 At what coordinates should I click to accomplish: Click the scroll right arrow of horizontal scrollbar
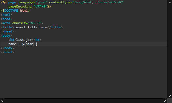click(165, 101)
